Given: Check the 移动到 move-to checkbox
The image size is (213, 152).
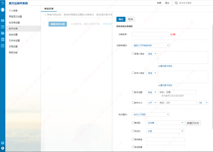Looking at the screenshot, I should [133, 122].
